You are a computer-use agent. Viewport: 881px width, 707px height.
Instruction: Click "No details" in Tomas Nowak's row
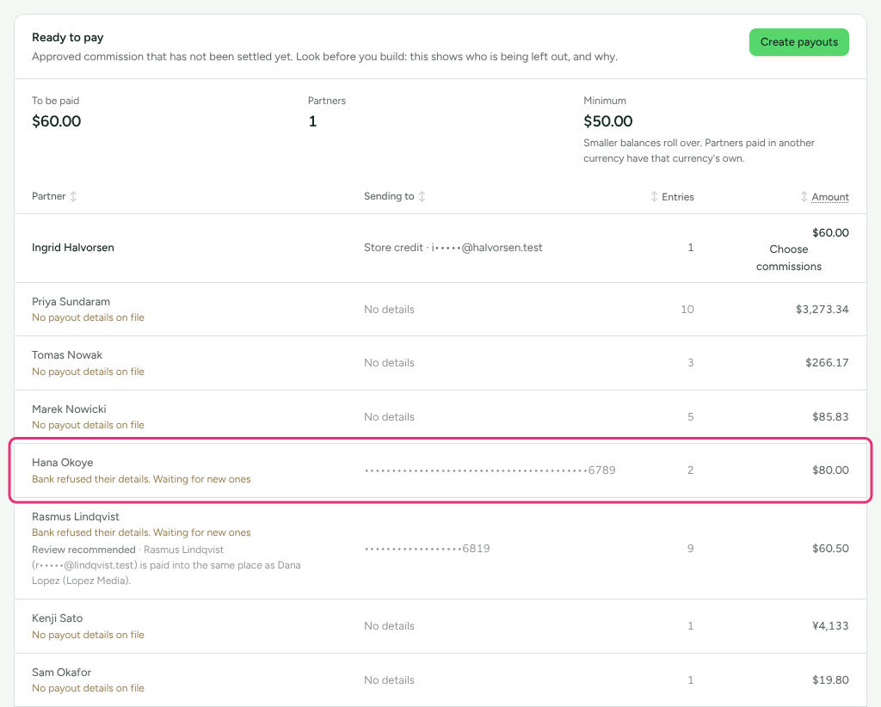(389, 363)
